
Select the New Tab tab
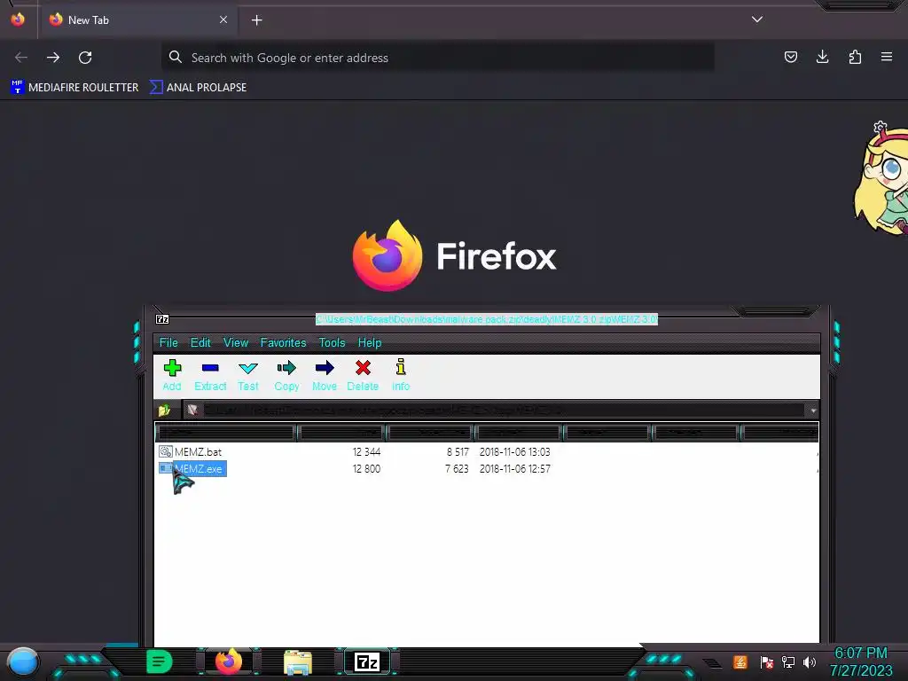(x=137, y=20)
